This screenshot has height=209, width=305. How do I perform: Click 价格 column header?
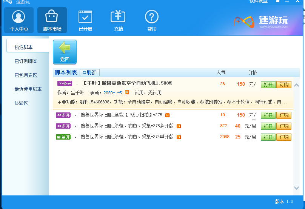click(x=252, y=72)
